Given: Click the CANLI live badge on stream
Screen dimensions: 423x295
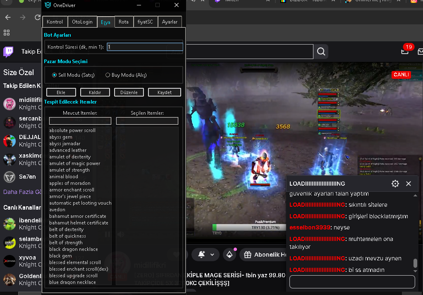Looking at the screenshot, I should click(x=401, y=75).
